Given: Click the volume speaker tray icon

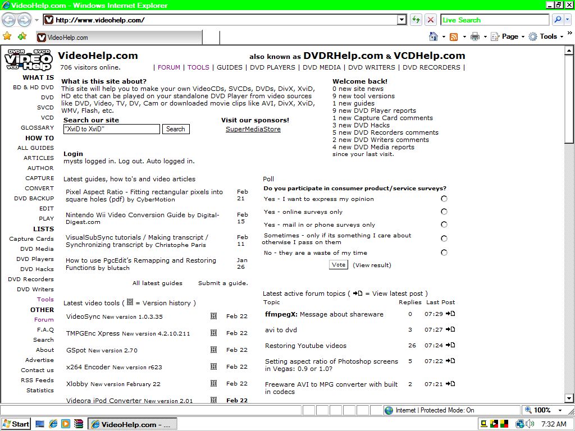Looking at the screenshot, I should click(530, 424).
